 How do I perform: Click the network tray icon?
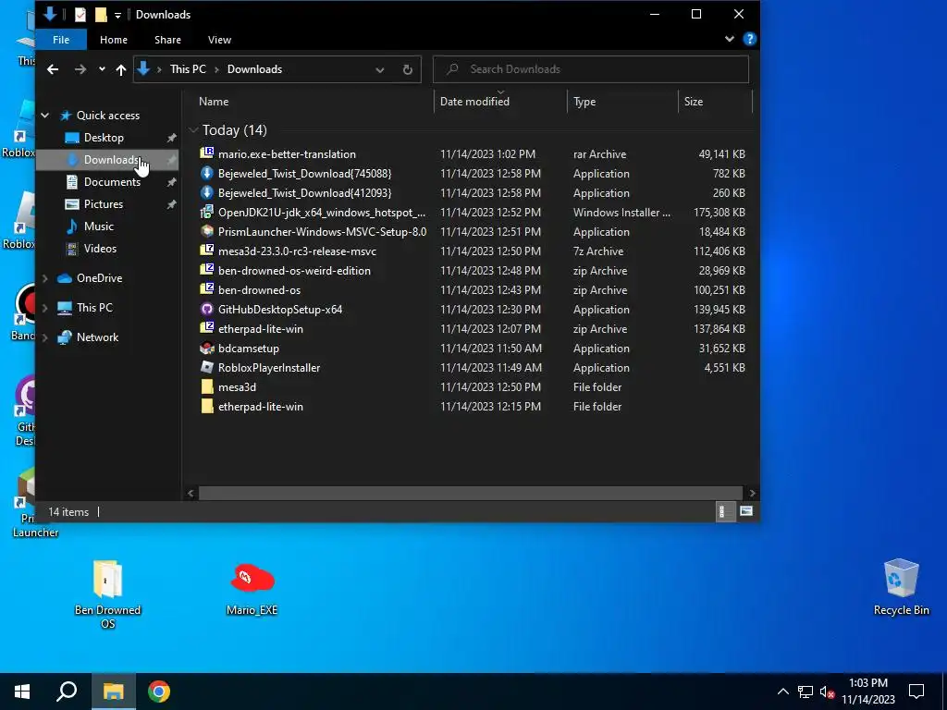tap(806, 692)
